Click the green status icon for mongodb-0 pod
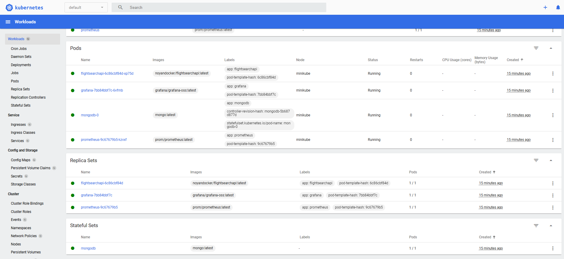 [73, 115]
